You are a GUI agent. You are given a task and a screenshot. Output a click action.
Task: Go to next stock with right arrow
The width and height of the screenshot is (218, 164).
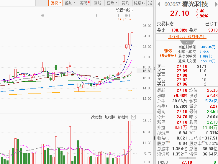point(216,4)
